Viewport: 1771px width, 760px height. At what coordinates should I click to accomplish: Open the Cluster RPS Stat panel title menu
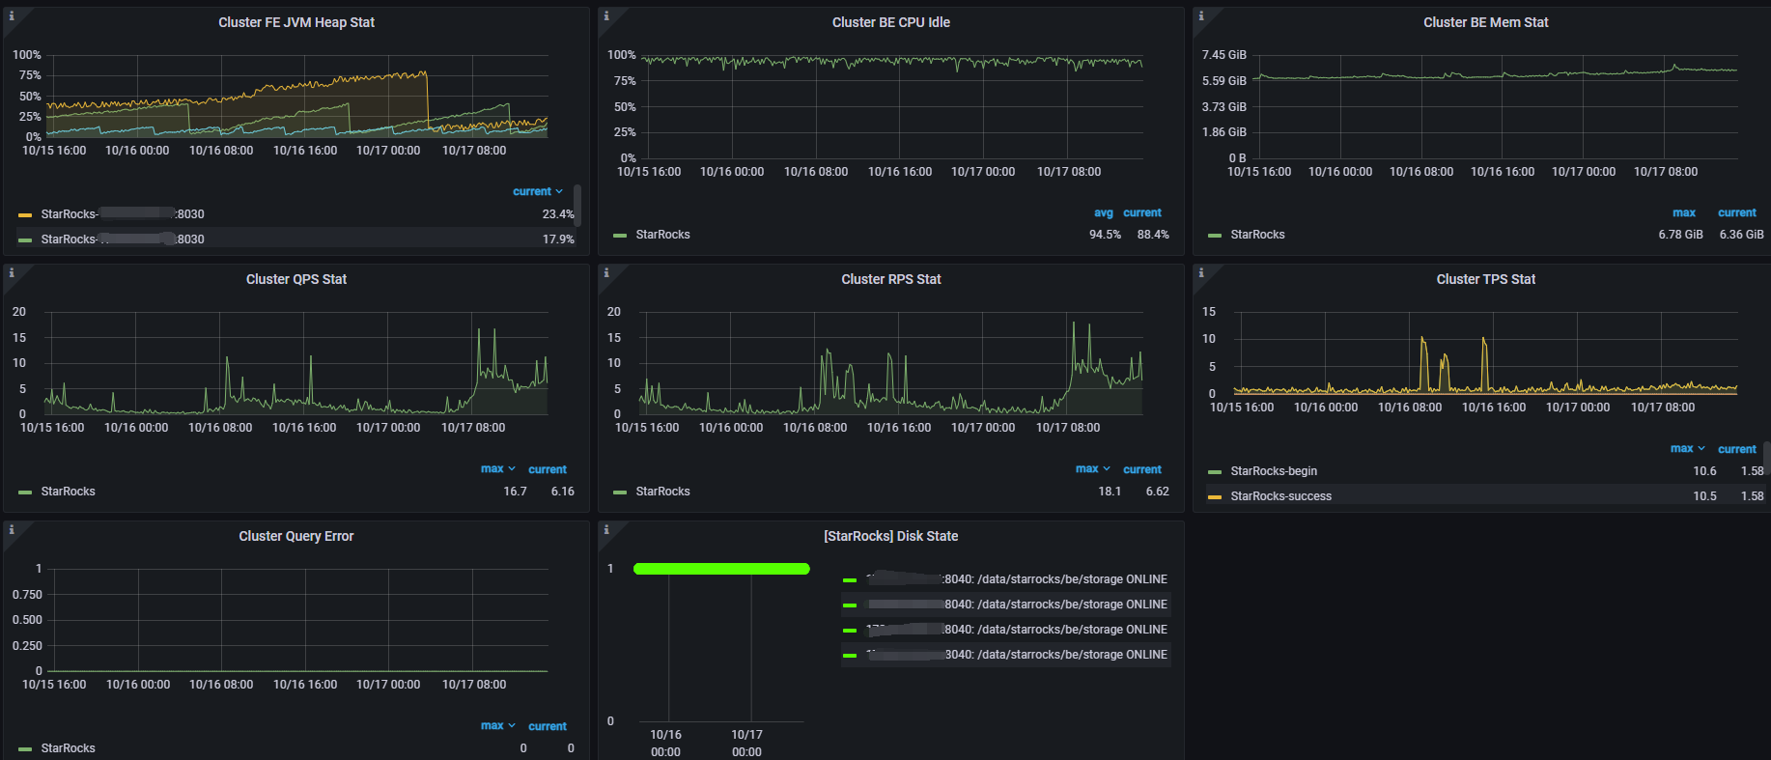[x=890, y=279]
